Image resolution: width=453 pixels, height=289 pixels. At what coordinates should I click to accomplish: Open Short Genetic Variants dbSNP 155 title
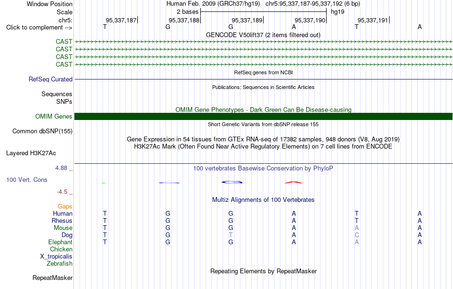tap(263, 124)
